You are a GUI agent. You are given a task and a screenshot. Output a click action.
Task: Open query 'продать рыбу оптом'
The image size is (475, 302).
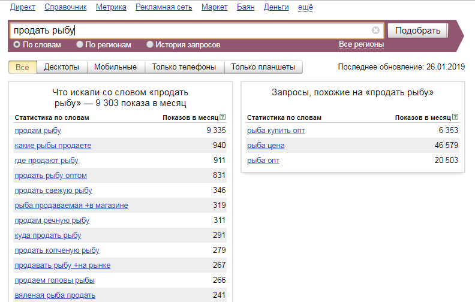pos(50,176)
